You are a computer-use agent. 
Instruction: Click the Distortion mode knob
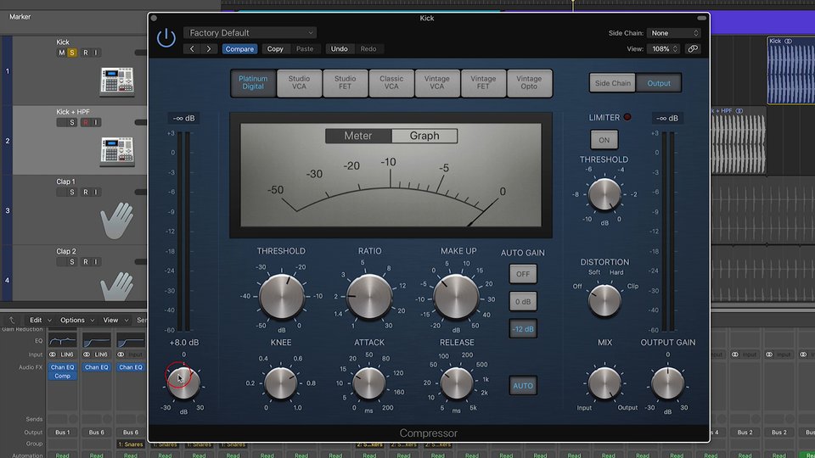(x=604, y=299)
